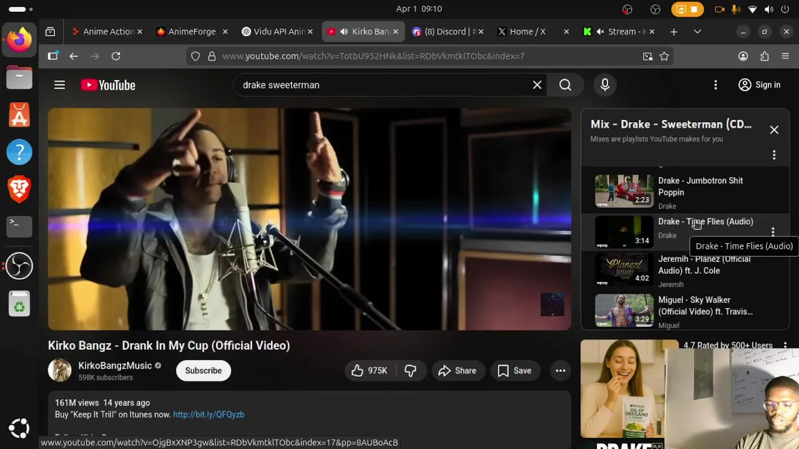The image size is (799, 449).
Task: Open the list all tabs dropdown
Action: tap(697, 31)
